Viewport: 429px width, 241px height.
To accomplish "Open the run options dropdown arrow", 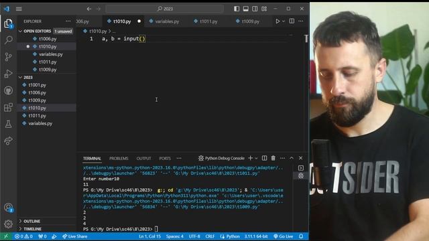I will click(284, 21).
